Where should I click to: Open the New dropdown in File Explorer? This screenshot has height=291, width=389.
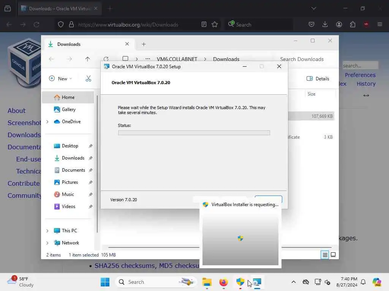60,79
